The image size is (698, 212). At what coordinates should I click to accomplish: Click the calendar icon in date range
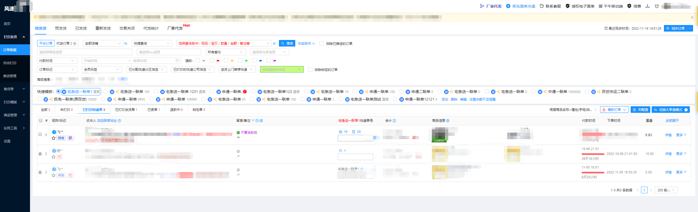[177, 61]
